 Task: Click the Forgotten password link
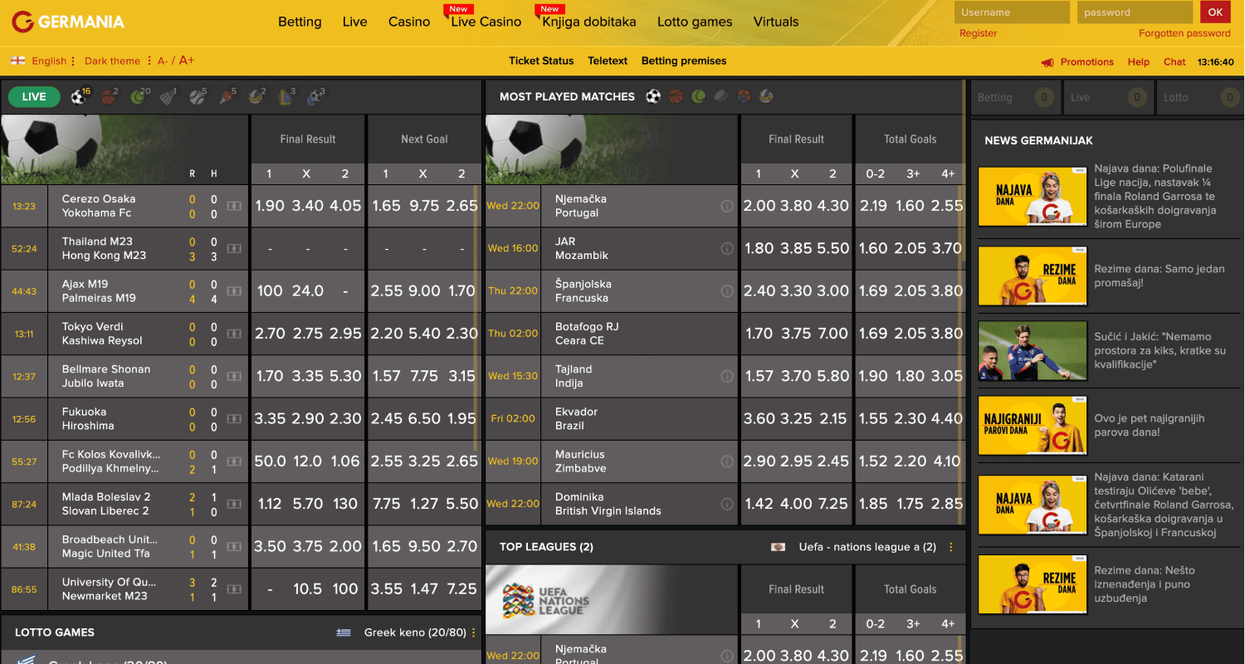(1184, 33)
